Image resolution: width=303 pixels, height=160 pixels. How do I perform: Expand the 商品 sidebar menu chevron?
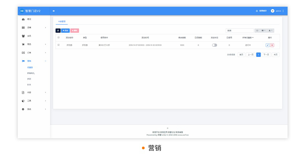click(46, 45)
